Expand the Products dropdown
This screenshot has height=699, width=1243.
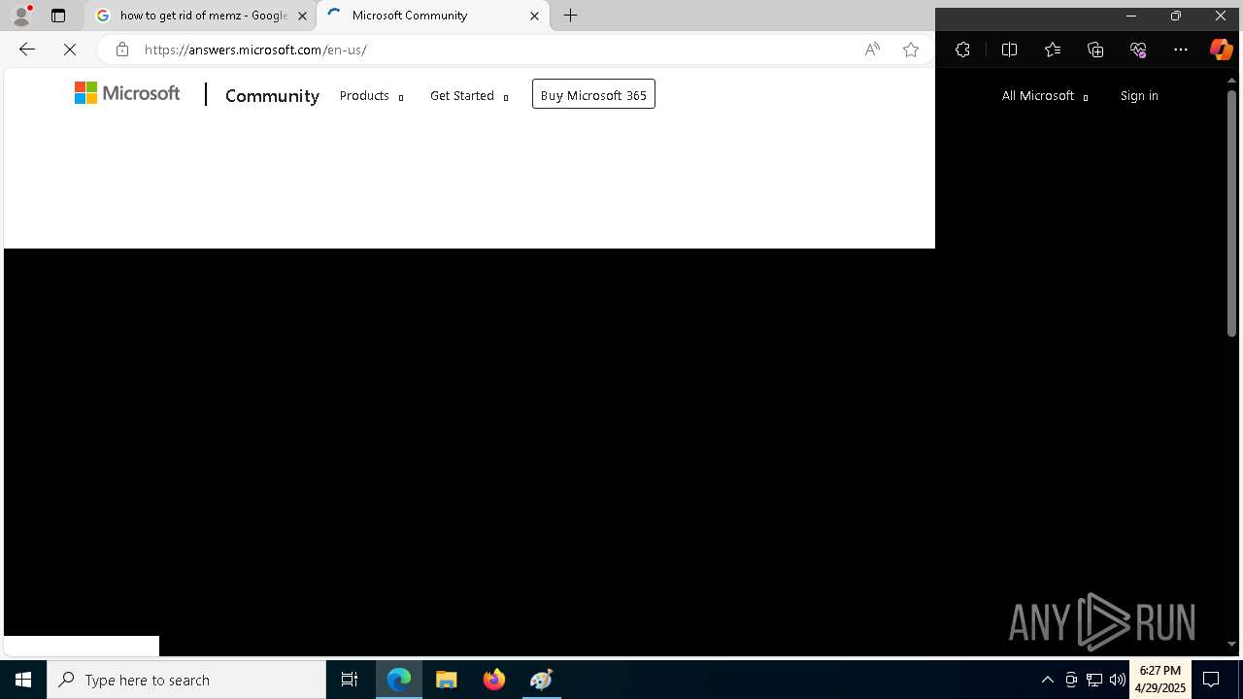371,95
